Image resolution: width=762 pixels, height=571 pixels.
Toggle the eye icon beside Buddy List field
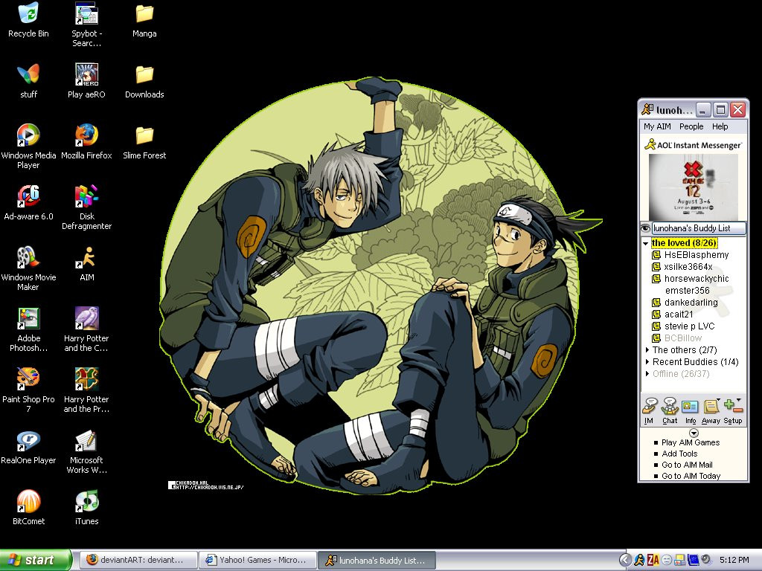(x=645, y=228)
